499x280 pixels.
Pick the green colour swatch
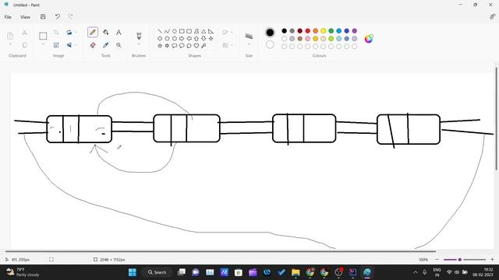coord(331,31)
